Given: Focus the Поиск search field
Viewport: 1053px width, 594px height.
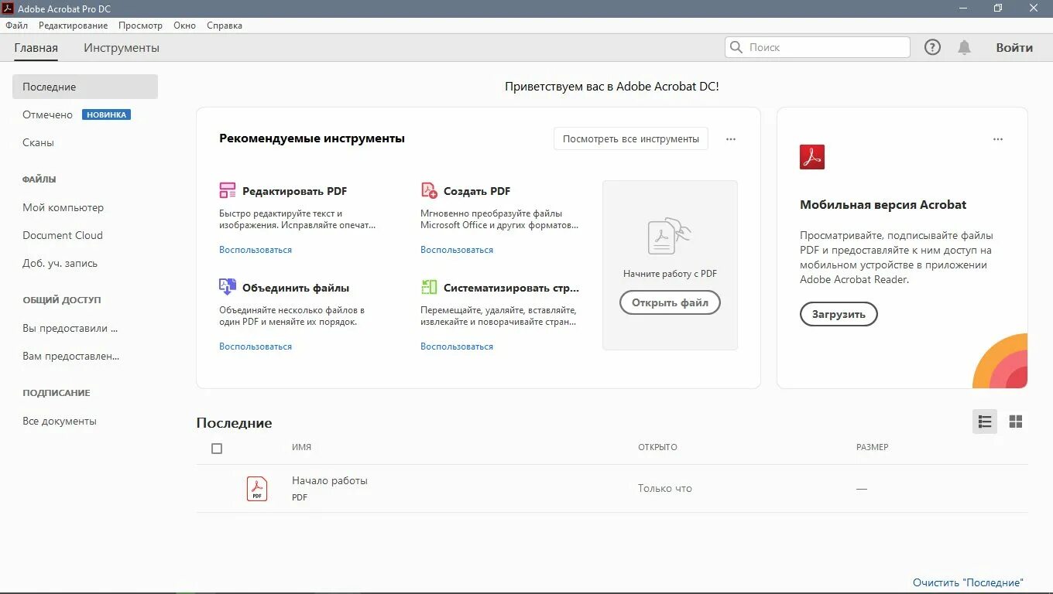Looking at the screenshot, I should [817, 47].
